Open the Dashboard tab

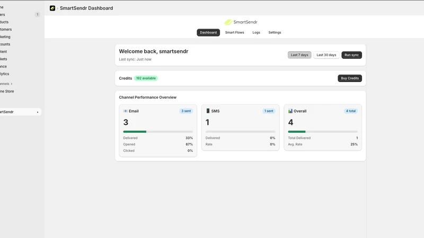[208, 32]
